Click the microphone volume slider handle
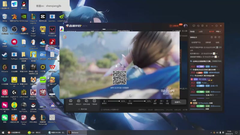240x135 pixels. pos(119,101)
